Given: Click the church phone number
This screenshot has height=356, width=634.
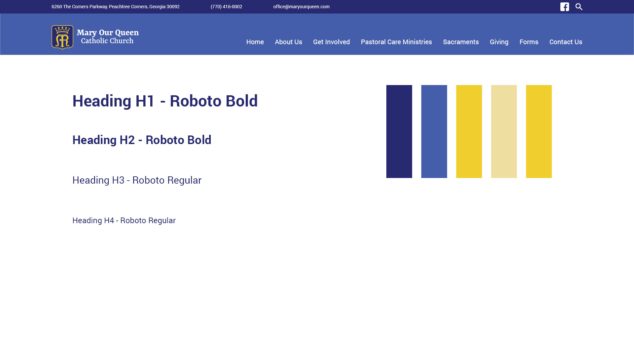Looking at the screenshot, I should [226, 7].
